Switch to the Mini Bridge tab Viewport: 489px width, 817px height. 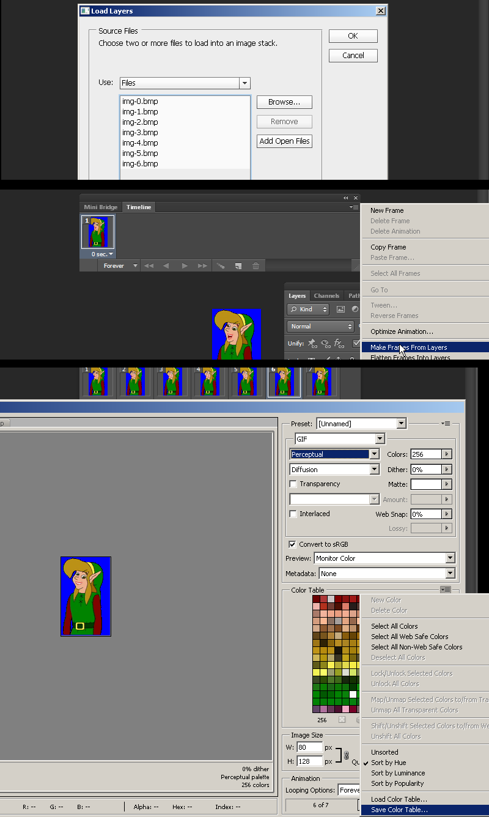point(100,207)
